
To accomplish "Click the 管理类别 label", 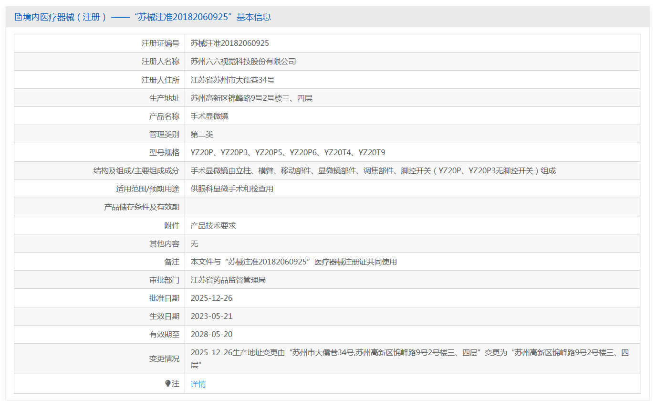I will [x=164, y=134].
